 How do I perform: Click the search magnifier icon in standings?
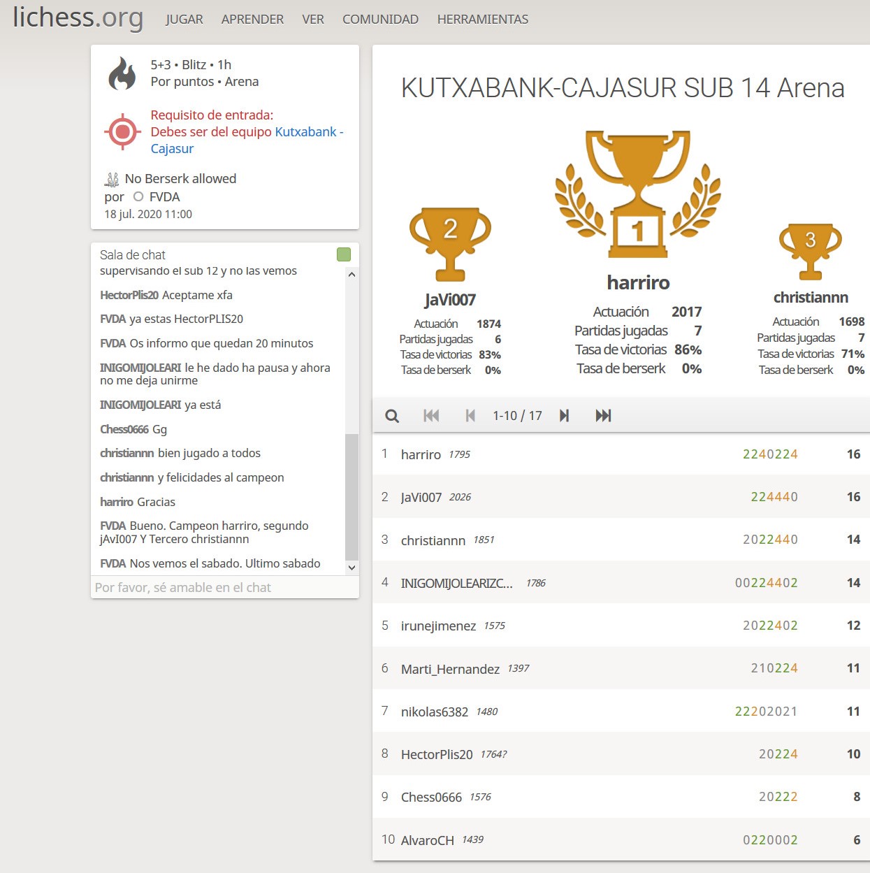392,416
